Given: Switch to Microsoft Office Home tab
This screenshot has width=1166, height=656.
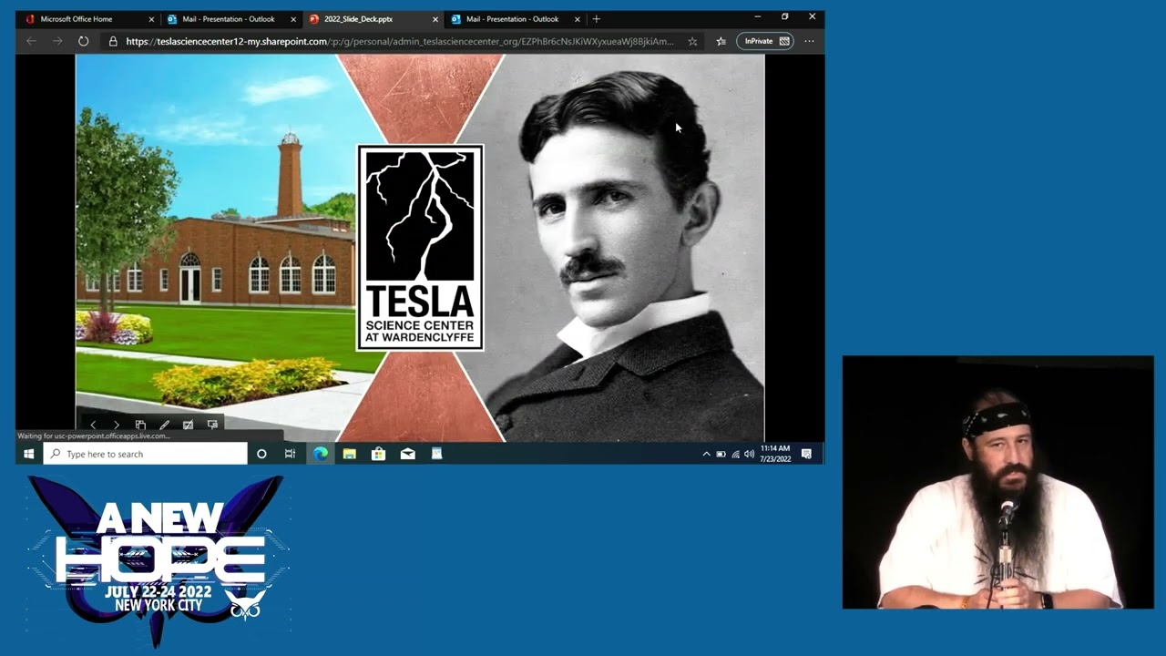Looking at the screenshot, I should click(x=90, y=18).
